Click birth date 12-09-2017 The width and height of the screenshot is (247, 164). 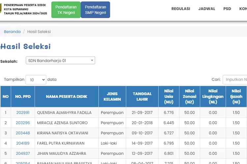pyautogui.click(x=142, y=153)
